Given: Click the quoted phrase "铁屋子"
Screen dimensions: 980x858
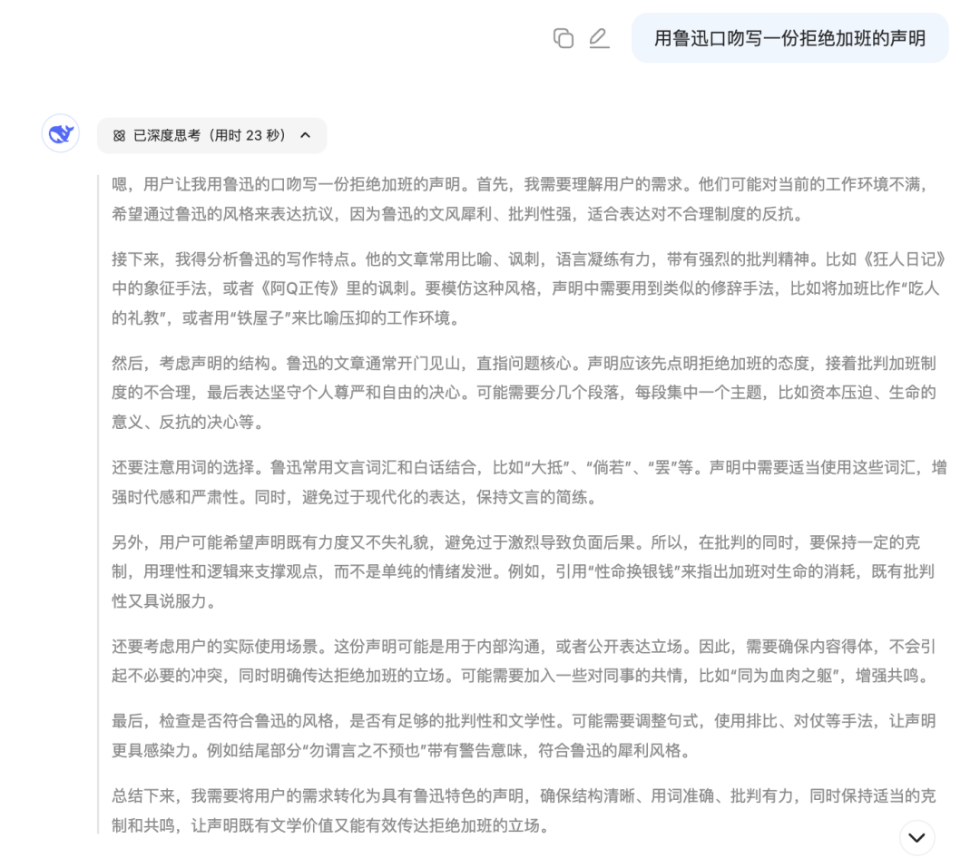Looking at the screenshot, I should (x=260, y=318).
